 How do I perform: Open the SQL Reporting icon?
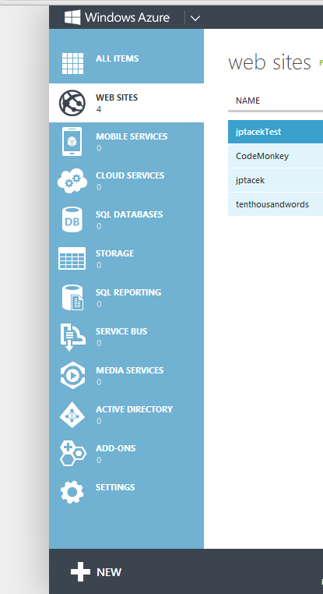point(72,297)
